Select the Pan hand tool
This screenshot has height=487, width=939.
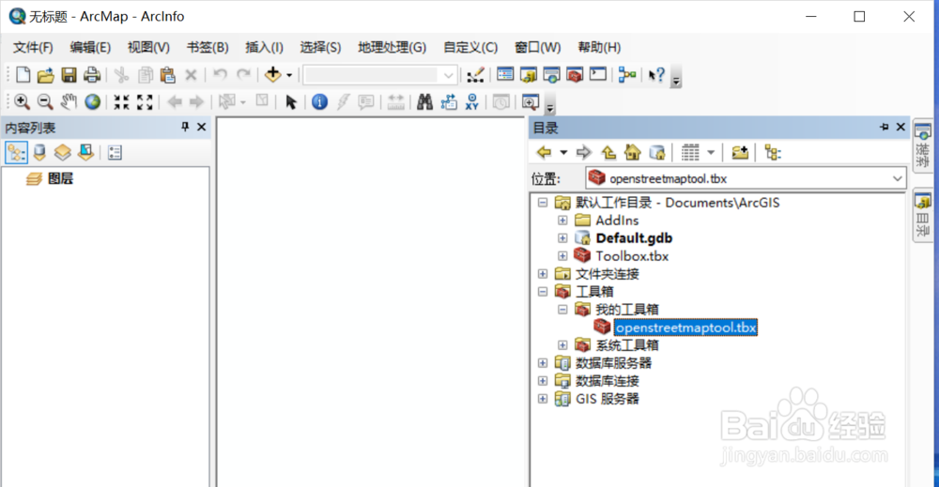point(69,101)
